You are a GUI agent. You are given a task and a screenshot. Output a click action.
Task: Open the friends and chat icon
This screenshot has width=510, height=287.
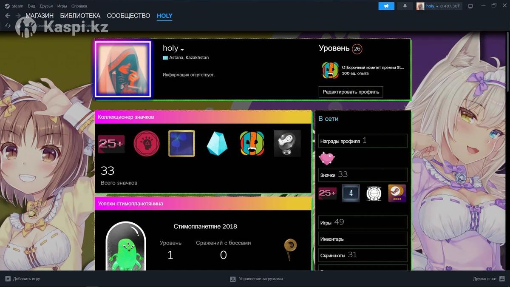coord(502,279)
